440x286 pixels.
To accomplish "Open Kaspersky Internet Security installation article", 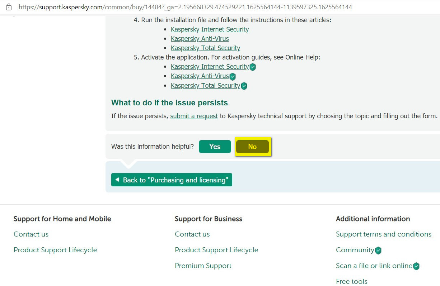I will coord(210,29).
